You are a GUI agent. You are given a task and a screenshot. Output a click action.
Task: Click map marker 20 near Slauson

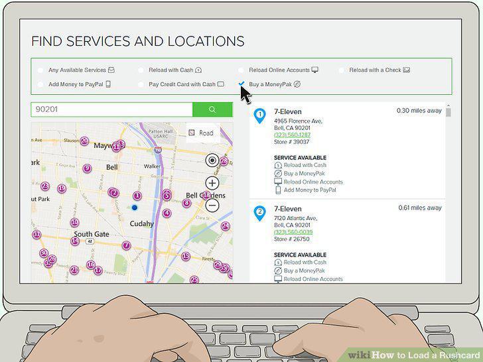84,141
